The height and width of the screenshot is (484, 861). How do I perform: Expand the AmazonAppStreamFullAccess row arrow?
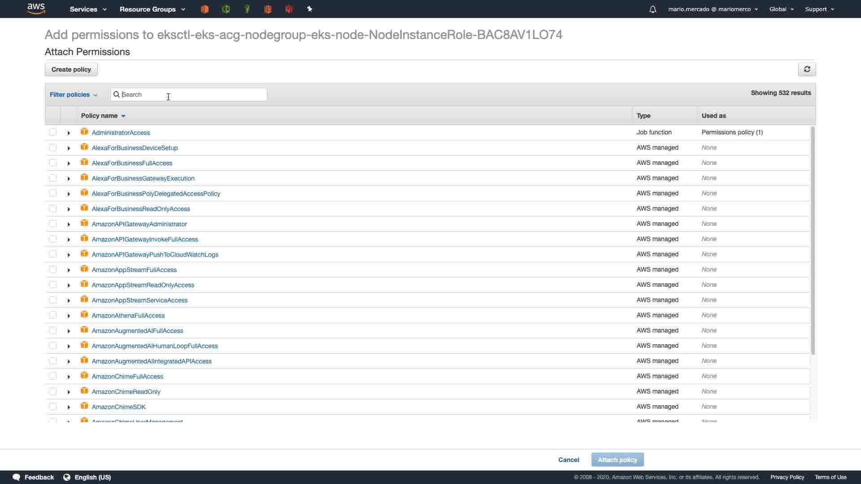click(69, 270)
